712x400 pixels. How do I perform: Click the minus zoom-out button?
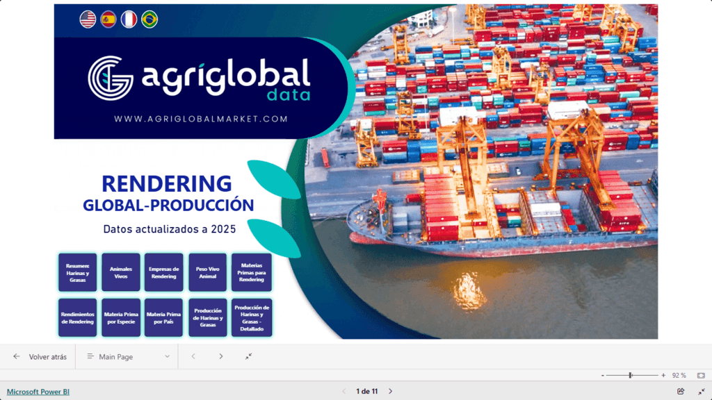click(602, 375)
